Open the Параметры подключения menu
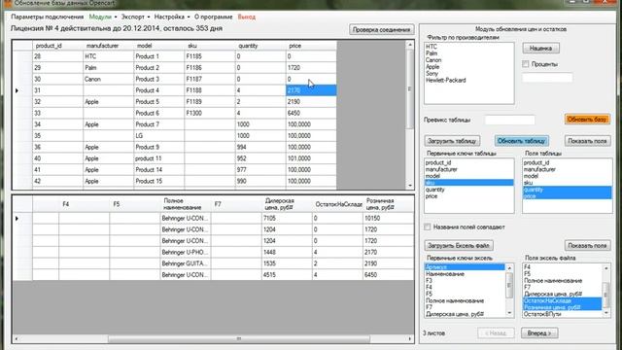The image size is (622, 350). 48,17
